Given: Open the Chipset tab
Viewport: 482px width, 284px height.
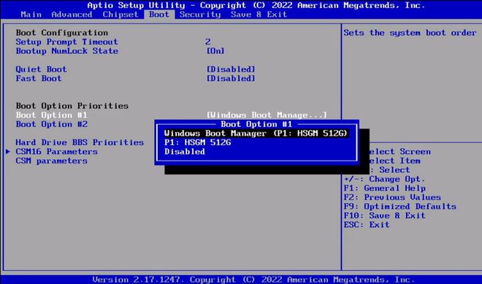Looking at the screenshot, I should pos(120,15).
